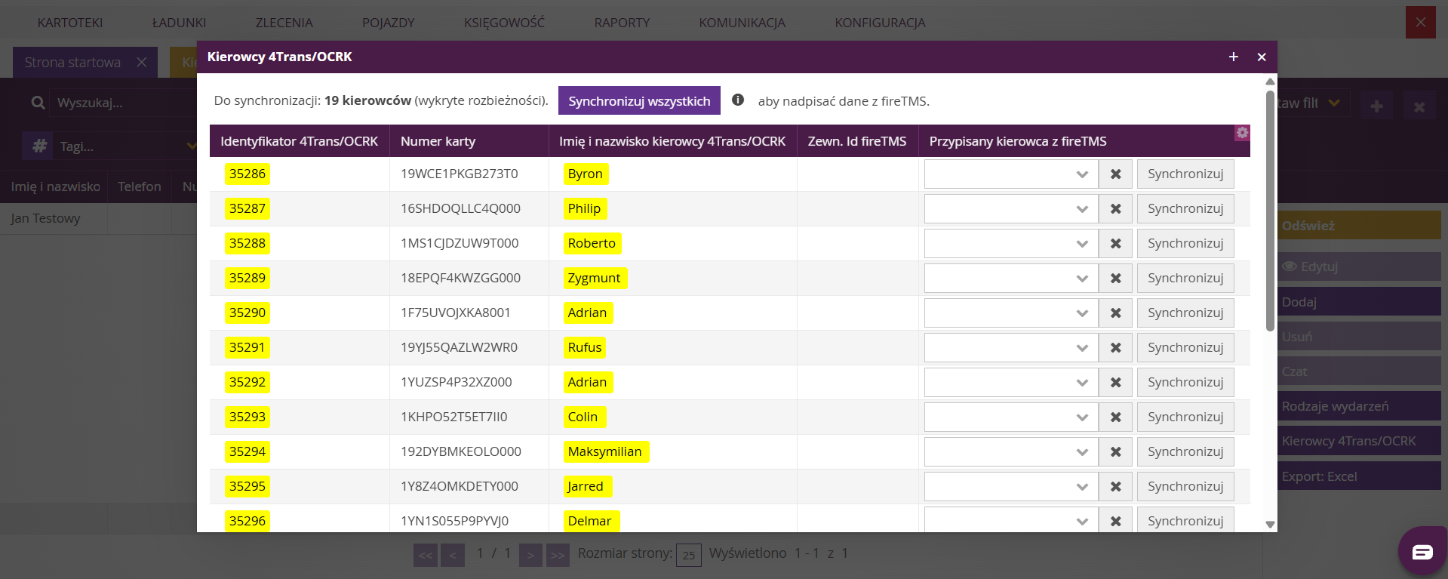Click Export: Excel button
The image size is (1448, 579).
tap(1359, 476)
